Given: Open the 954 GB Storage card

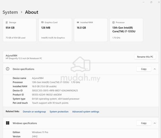Looking at the screenshot, I should point(20,30).
